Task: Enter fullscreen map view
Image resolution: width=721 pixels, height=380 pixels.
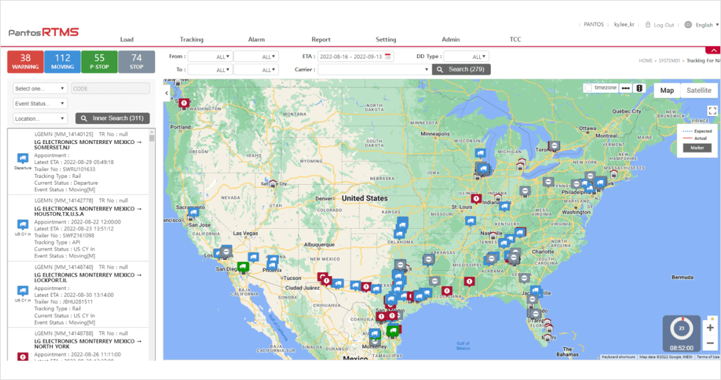Action: click(712, 111)
